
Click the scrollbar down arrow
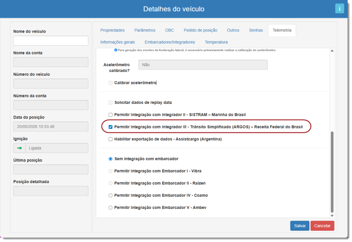tap(332, 216)
